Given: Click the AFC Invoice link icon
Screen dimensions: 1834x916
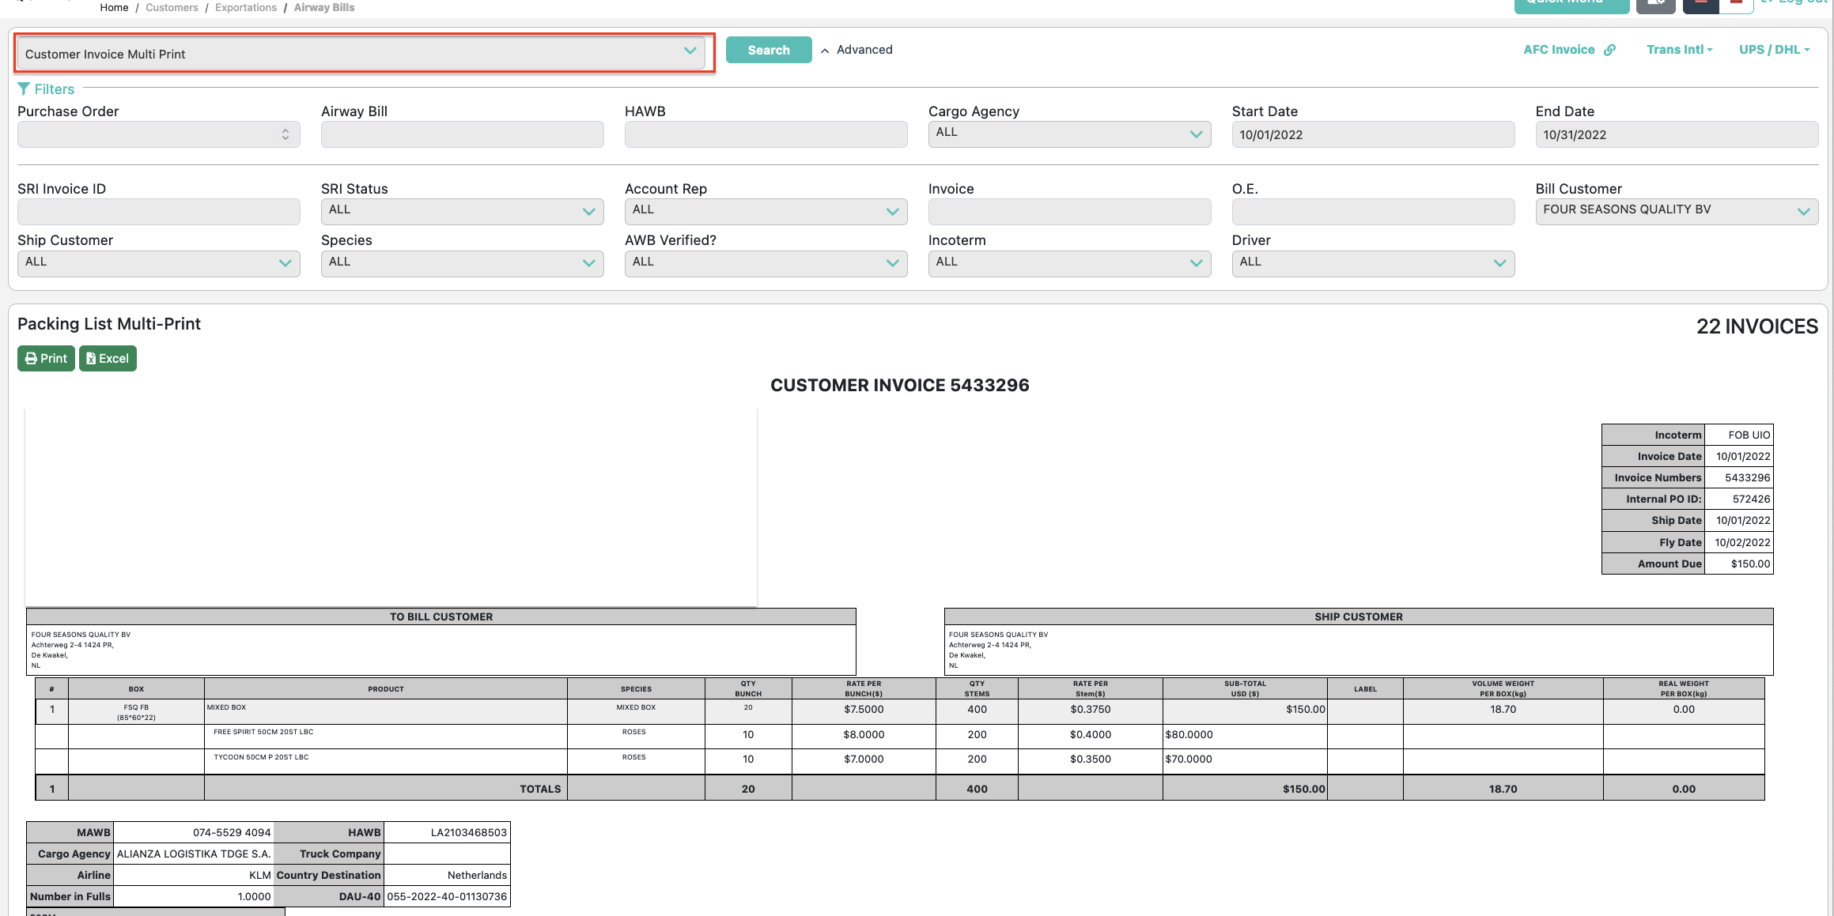Looking at the screenshot, I should [x=1609, y=50].
